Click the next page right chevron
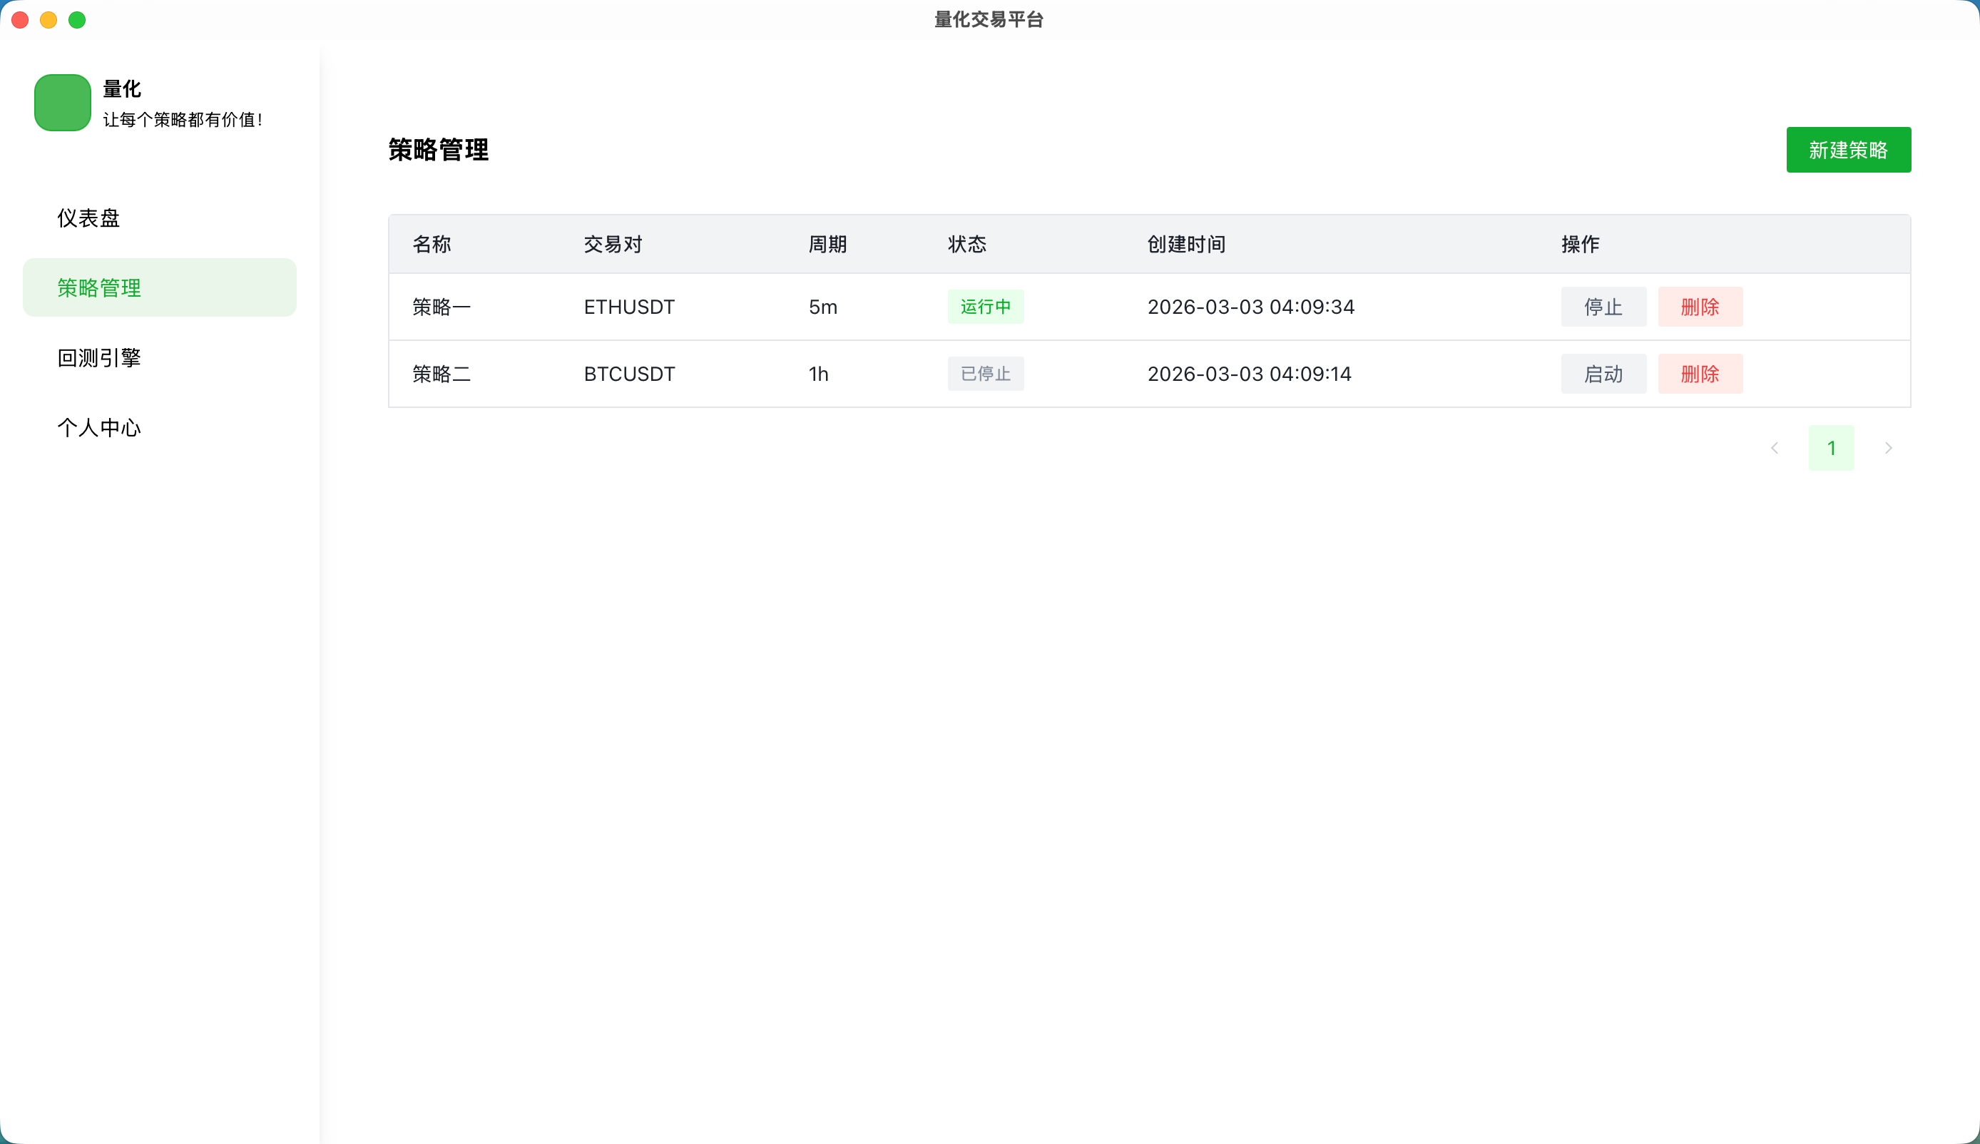 point(1889,447)
